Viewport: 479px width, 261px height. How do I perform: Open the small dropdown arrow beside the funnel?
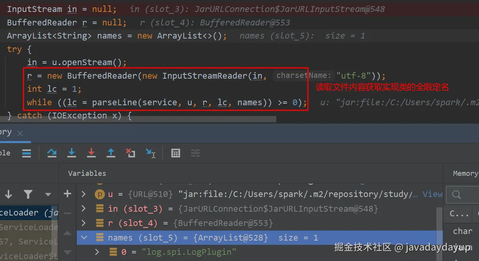48,194
